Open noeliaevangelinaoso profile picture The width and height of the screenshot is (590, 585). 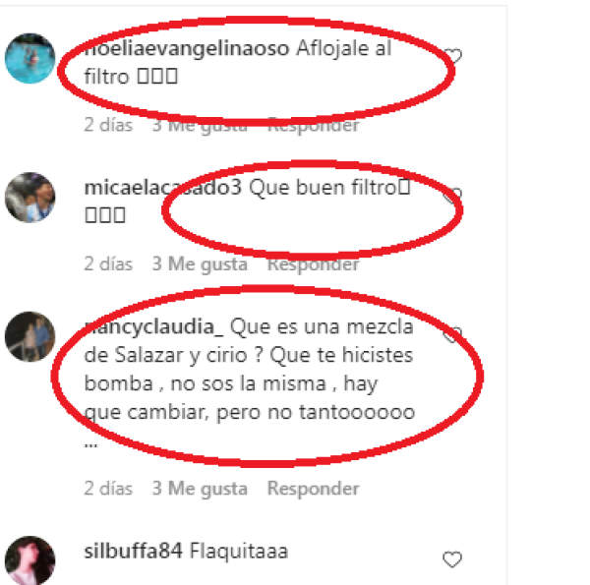tap(30, 58)
